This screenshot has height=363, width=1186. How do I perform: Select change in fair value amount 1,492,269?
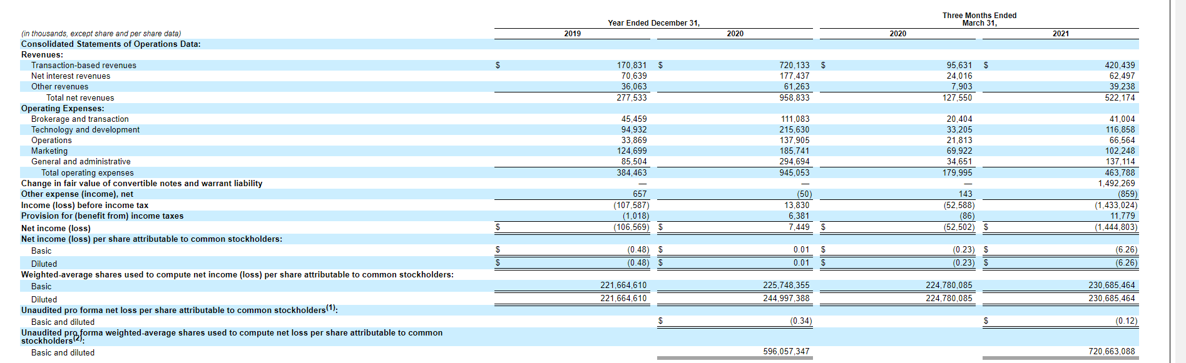coord(1116,184)
